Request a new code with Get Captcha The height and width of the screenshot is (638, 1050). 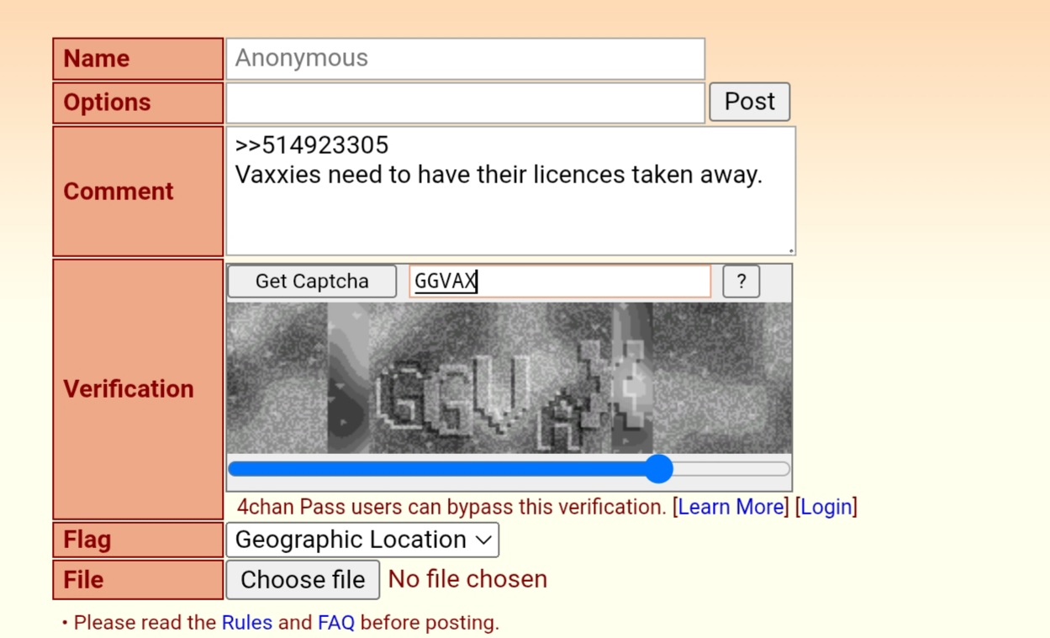(312, 282)
